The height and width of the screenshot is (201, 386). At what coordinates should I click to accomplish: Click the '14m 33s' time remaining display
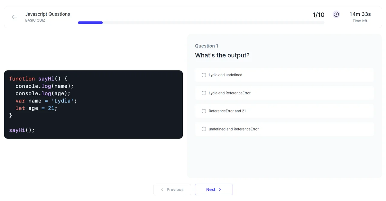tap(360, 14)
